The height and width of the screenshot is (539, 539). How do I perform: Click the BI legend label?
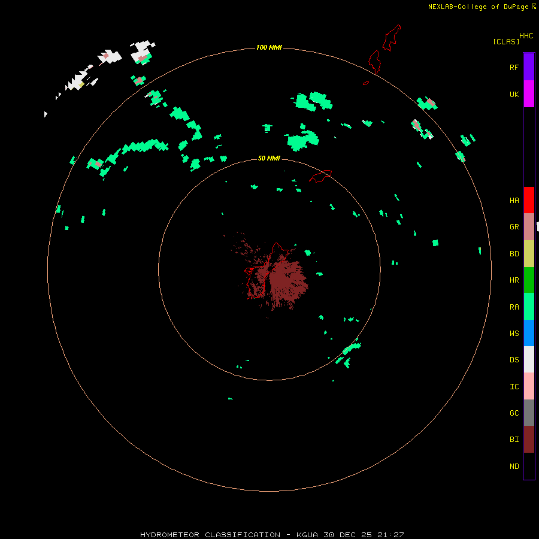pos(514,440)
